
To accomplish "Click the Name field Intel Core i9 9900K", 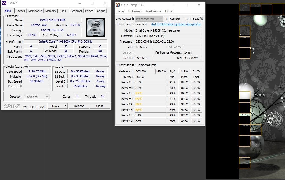I will [52, 20].
